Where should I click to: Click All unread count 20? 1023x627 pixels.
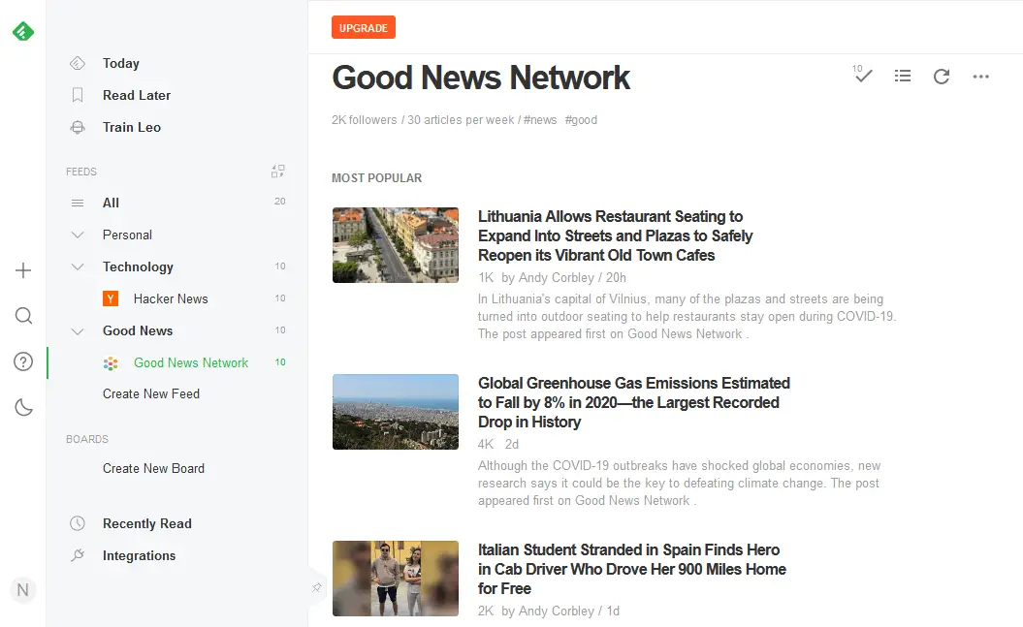pos(280,202)
